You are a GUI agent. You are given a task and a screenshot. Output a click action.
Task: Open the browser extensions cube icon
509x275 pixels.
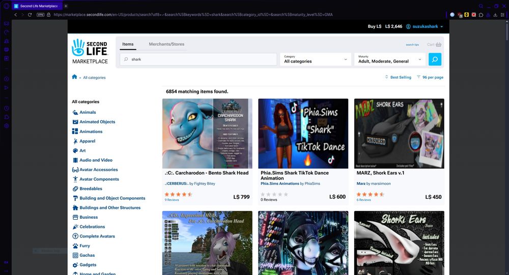tap(481, 15)
